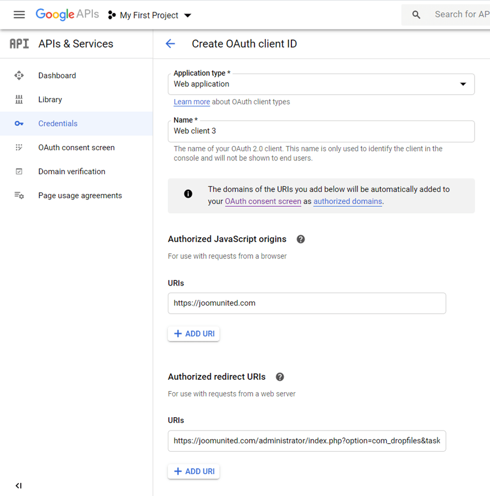Click the Authorized redirect URIs help icon
The width and height of the screenshot is (490, 496).
(x=280, y=377)
